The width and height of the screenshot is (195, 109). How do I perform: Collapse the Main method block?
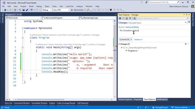coord(23,47)
